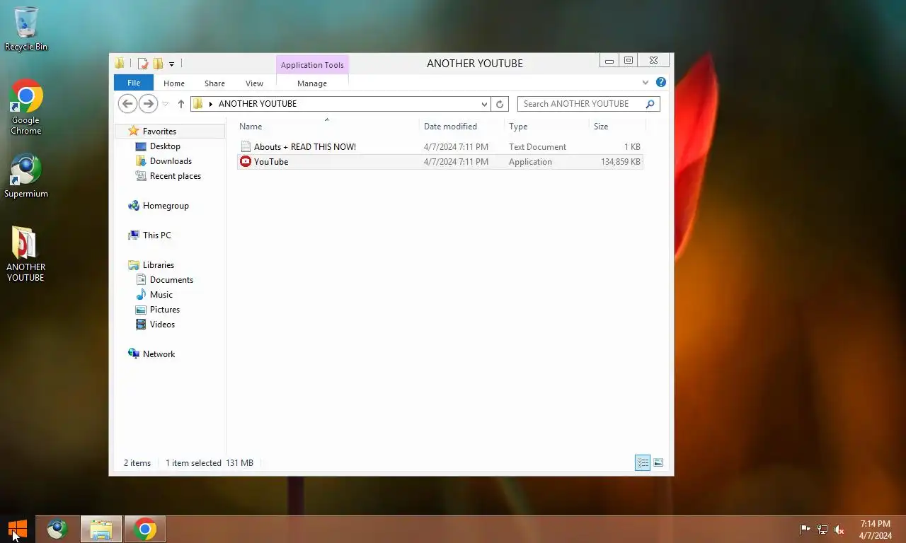Open Customize Quick Access Toolbar dropdown

(171, 64)
